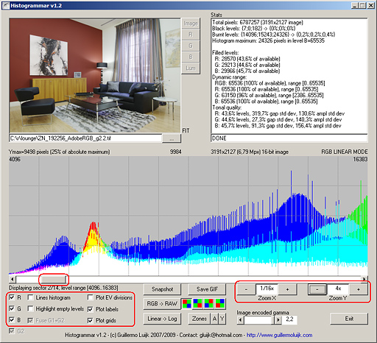Toggle the G2 checkbox

point(12,331)
